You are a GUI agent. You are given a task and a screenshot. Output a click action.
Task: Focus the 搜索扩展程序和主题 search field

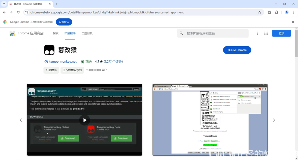pos(213,33)
